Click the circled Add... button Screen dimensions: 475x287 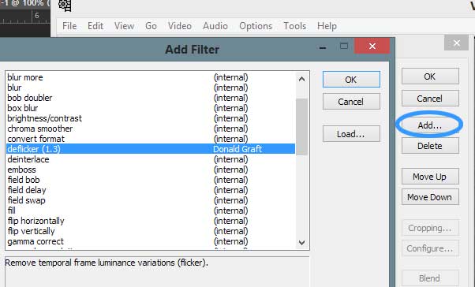430,125
